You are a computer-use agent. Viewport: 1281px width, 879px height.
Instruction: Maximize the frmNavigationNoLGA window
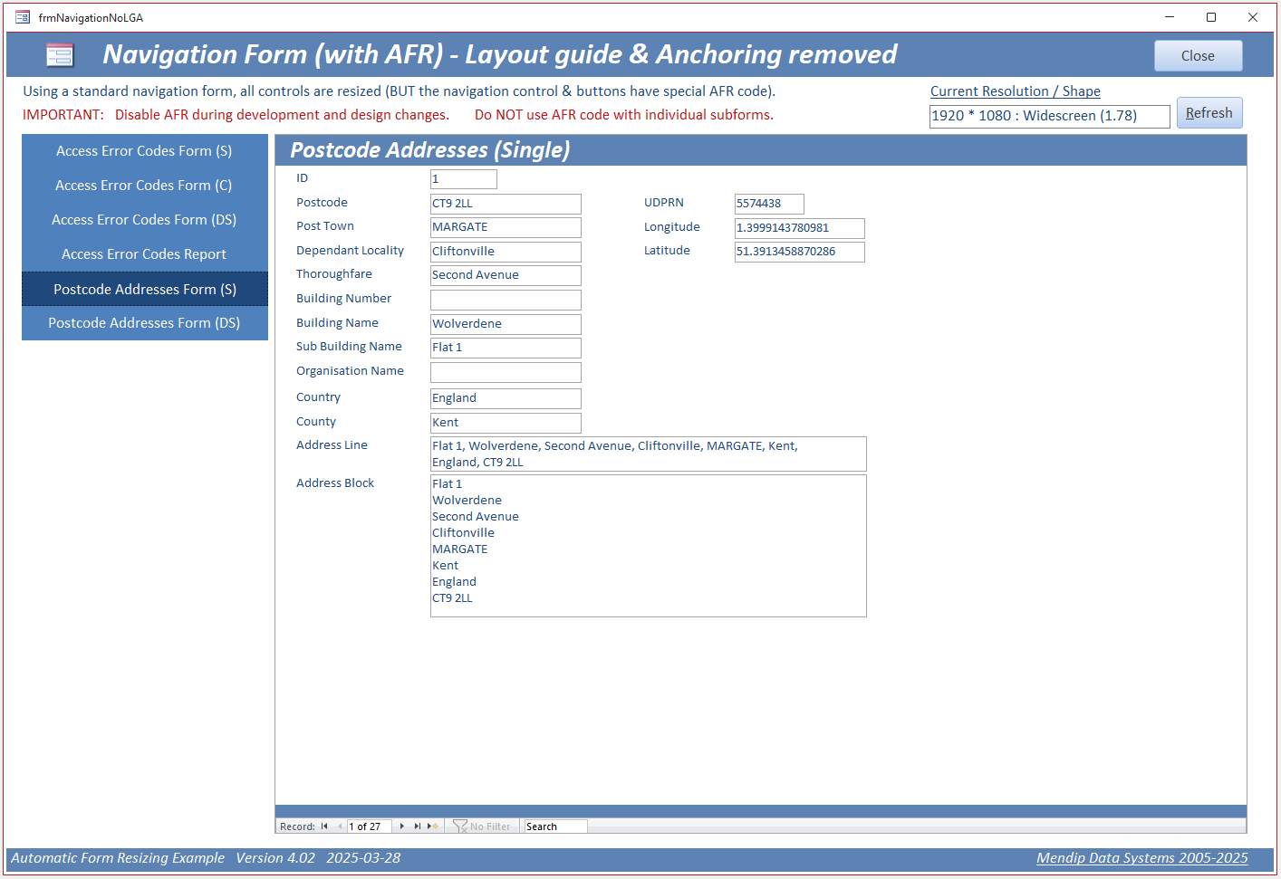(x=1211, y=17)
